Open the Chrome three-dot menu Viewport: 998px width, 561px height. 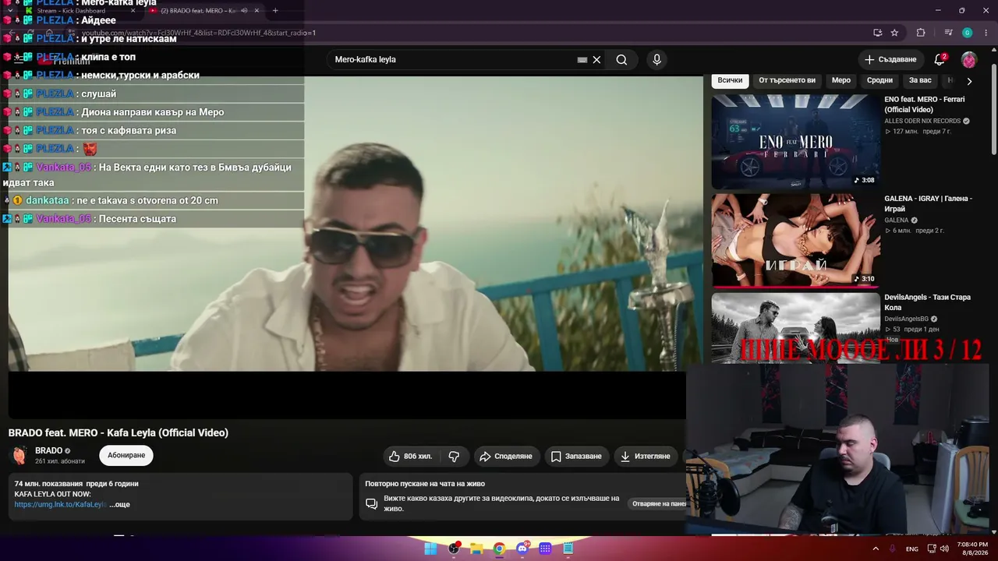pos(986,33)
